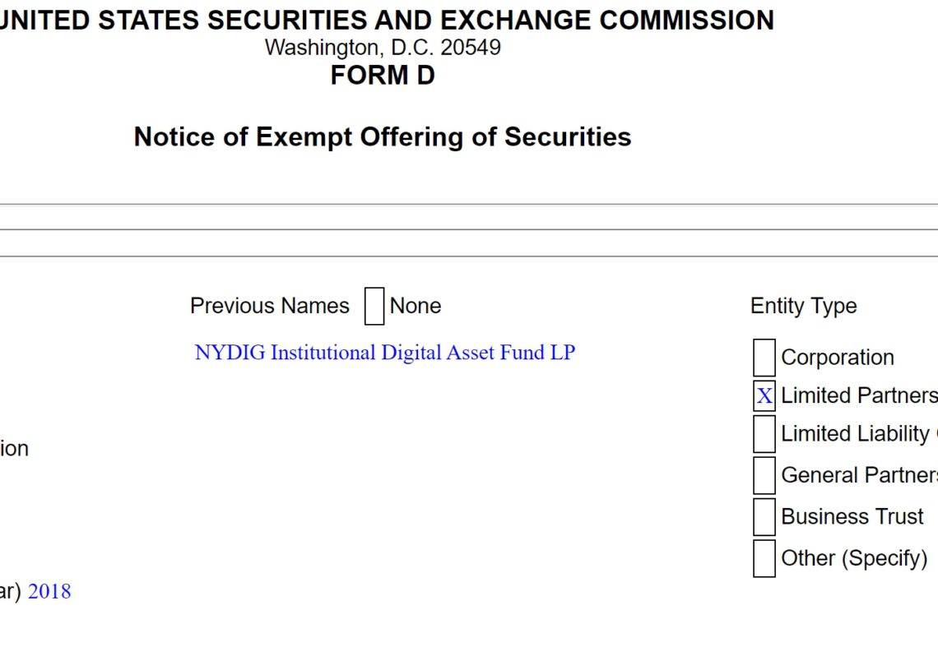
Task: Click the Previous Names label
Action: click(x=270, y=306)
